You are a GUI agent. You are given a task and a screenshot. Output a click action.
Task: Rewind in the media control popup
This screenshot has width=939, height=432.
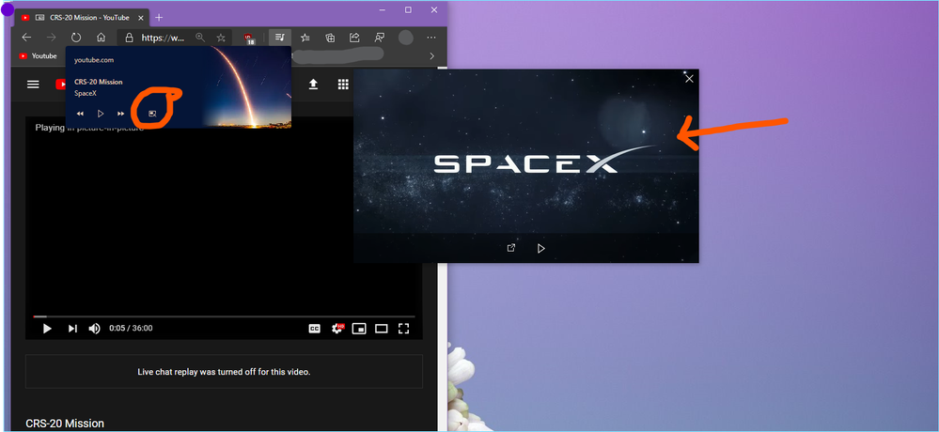80,113
